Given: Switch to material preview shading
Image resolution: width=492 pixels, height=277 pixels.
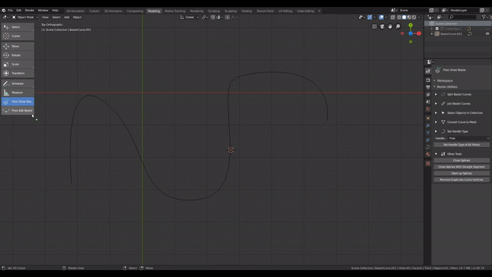Looking at the screenshot, I should tap(409, 18).
